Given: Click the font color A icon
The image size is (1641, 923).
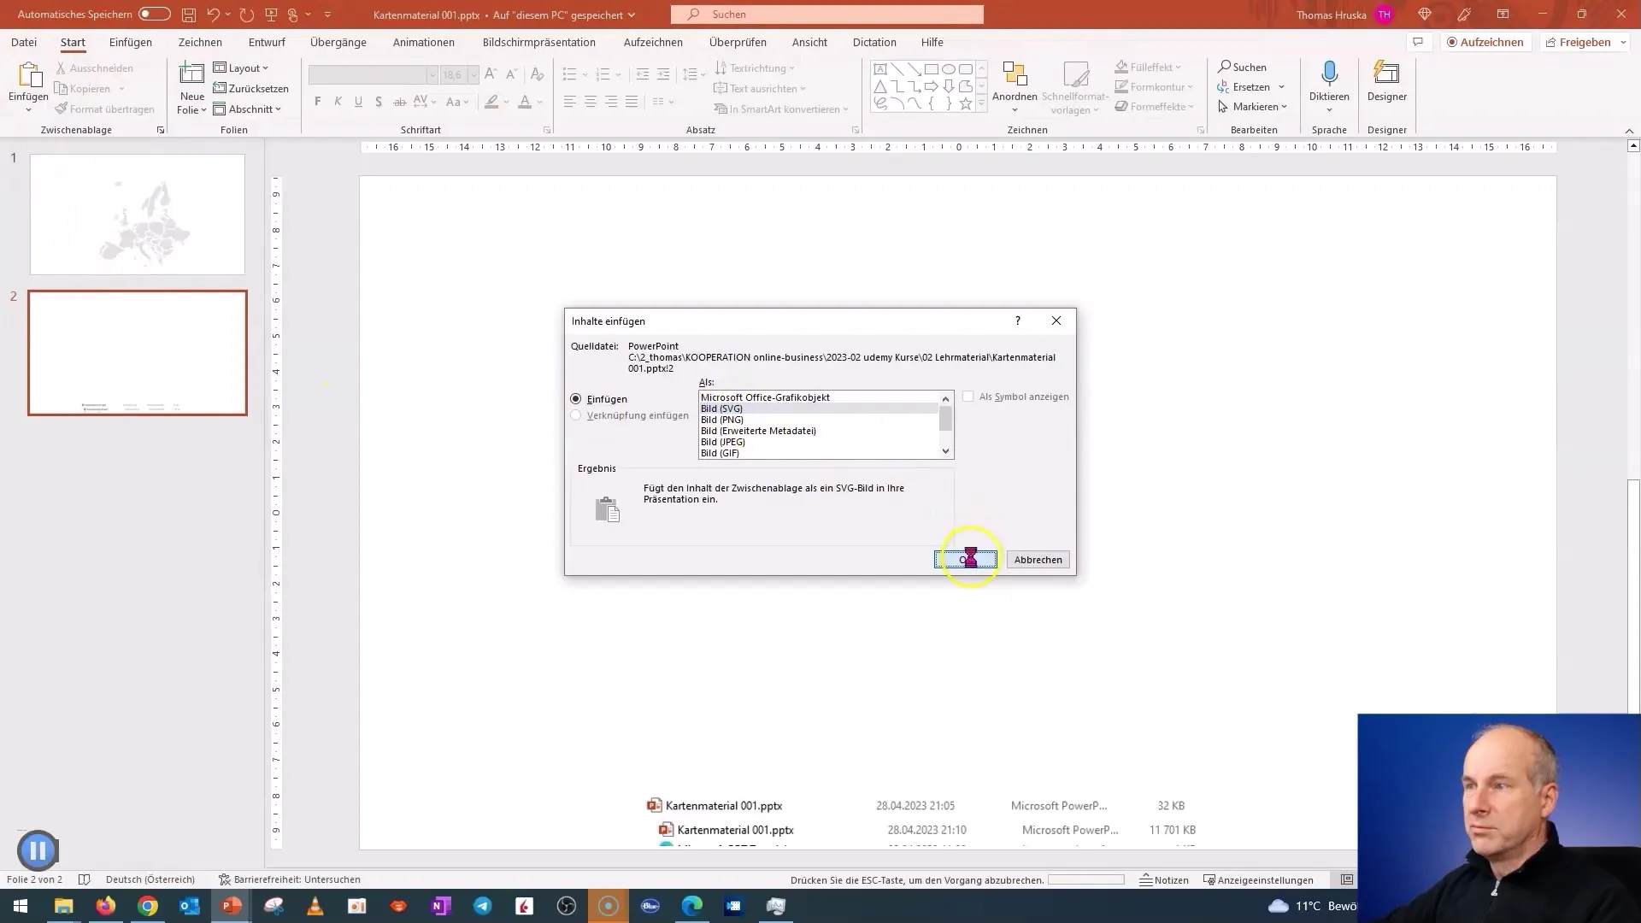Looking at the screenshot, I should click(x=525, y=102).
